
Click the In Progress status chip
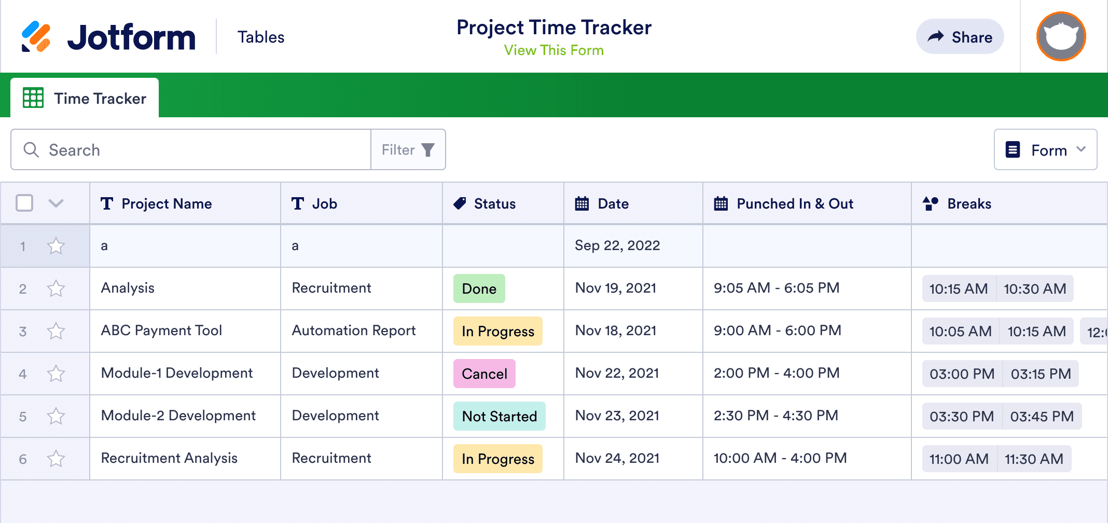tap(497, 331)
